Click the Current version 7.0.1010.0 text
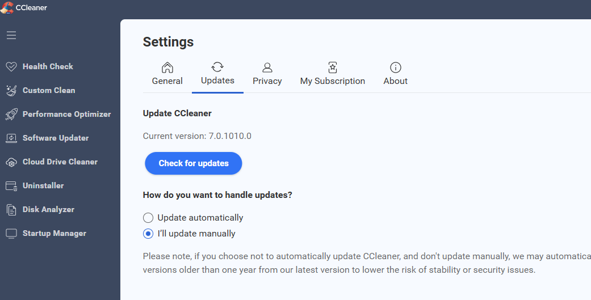Image resolution: width=591 pixels, height=300 pixels. point(197,136)
